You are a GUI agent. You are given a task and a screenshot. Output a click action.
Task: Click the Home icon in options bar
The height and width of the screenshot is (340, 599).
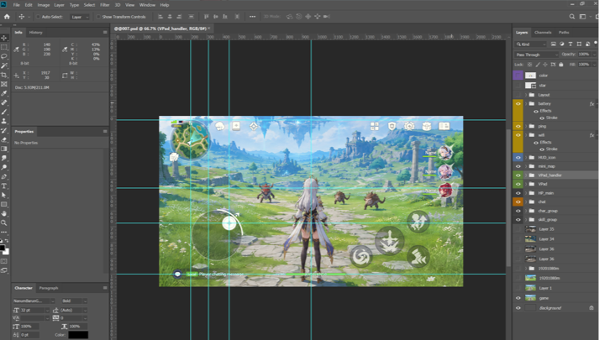7,17
